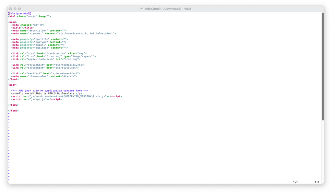The image size is (332, 193).
Task: Click the closing '</html>' tag
Action: pos(13,111)
